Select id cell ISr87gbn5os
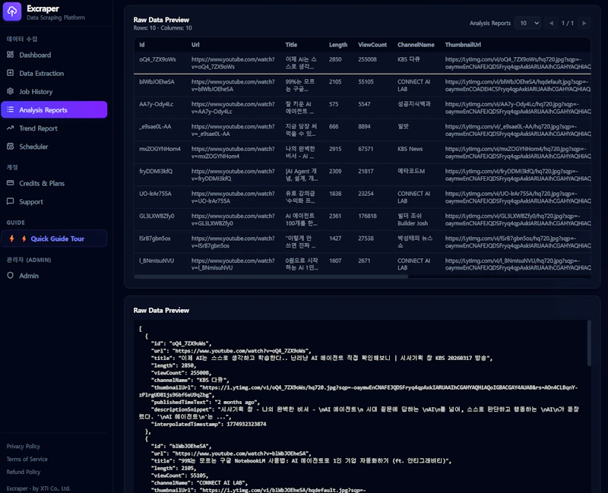Image resolution: width=608 pixels, height=493 pixels. pyautogui.click(x=155, y=239)
